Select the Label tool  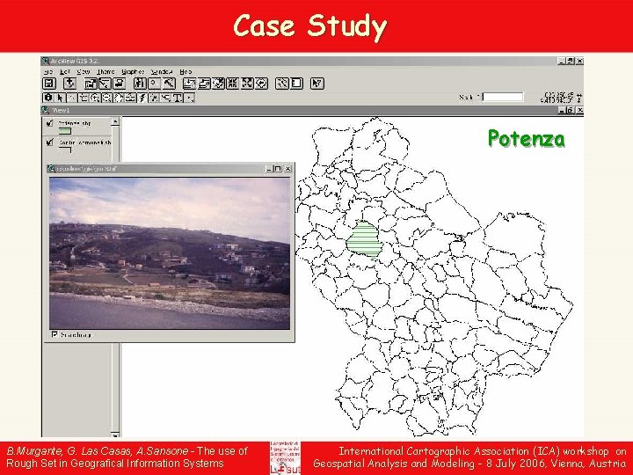(x=166, y=98)
